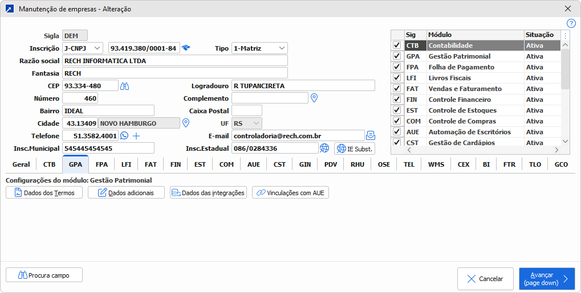Click the map pin icon beside Cidade
This screenshot has width=581, height=293.
(x=185, y=123)
